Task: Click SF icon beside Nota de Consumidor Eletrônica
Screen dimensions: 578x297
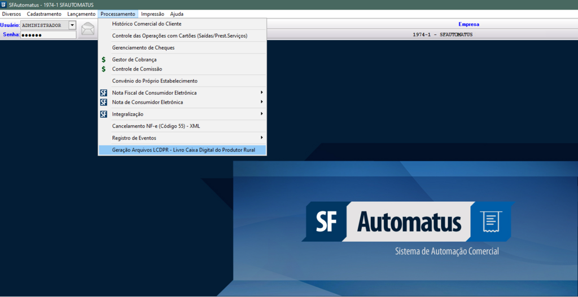Action: point(103,103)
